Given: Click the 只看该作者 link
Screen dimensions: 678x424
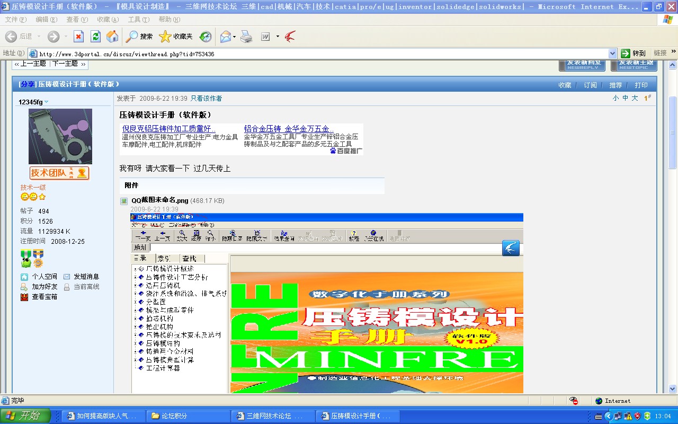Looking at the screenshot, I should click(x=207, y=98).
